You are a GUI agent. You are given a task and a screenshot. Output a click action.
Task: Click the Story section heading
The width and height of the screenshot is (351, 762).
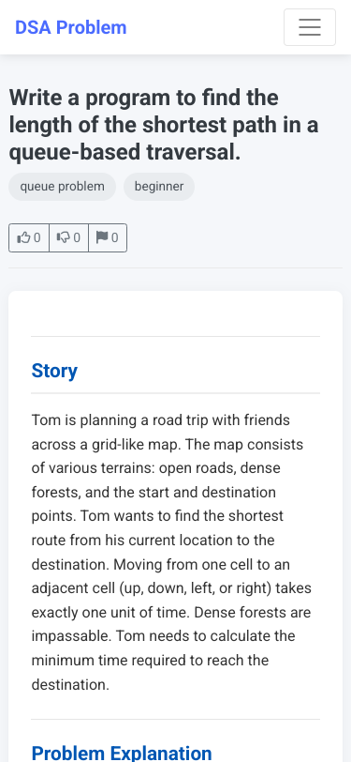pos(54,371)
